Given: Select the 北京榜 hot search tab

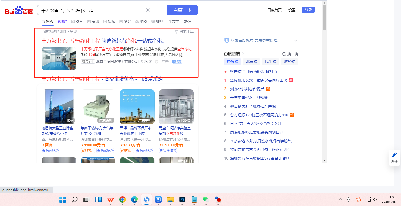Looking at the screenshot, I should tap(251, 62).
